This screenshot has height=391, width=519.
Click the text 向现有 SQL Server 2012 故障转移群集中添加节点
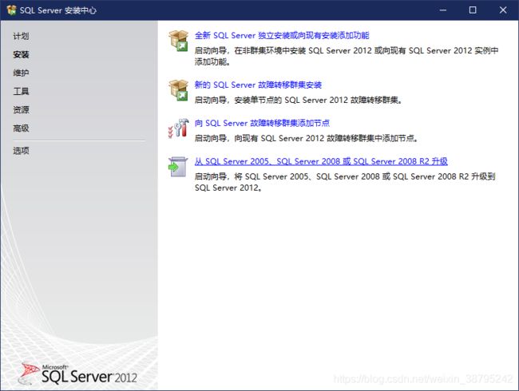tap(324, 138)
